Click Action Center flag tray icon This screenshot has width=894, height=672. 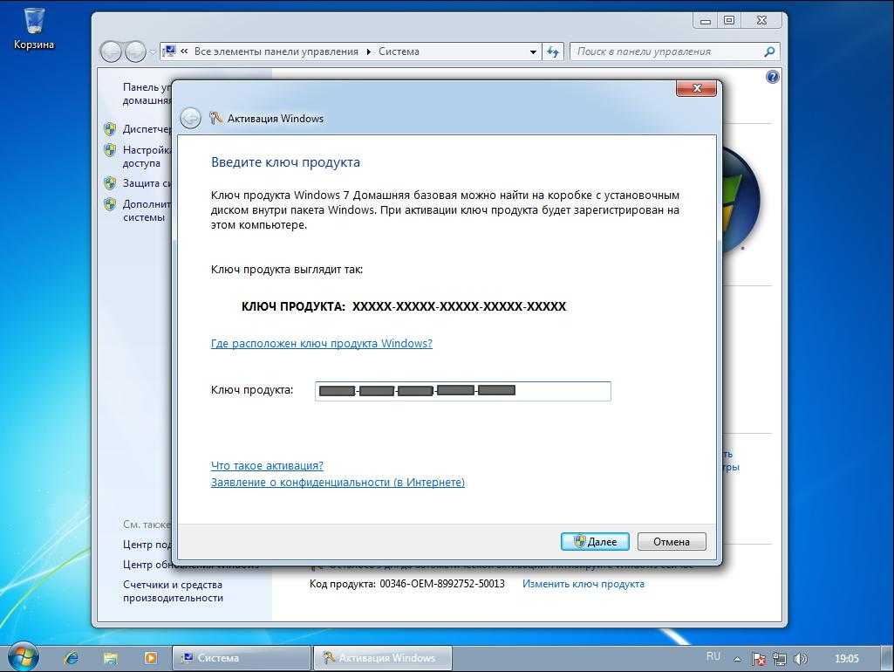pos(759,659)
